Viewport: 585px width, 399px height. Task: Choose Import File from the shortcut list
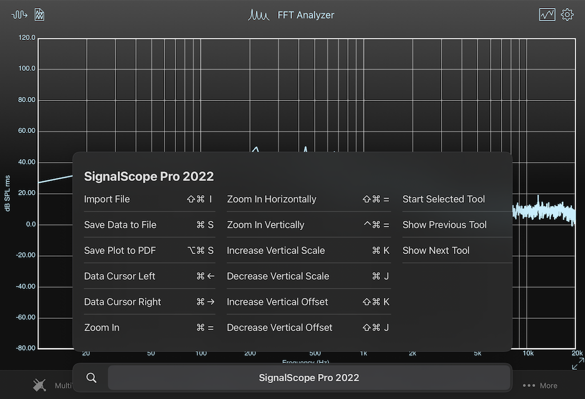pyautogui.click(x=107, y=199)
